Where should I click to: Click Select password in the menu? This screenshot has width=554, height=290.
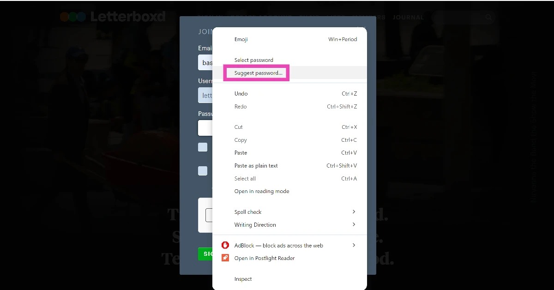tap(254, 60)
